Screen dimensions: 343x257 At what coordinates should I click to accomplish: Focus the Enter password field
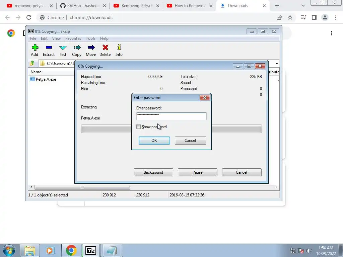(171, 116)
